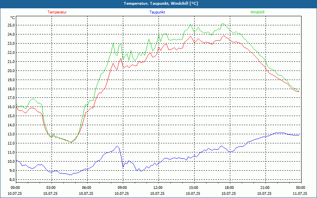Click the 10.07.25 date under 18:00
This screenshot has width=317, height=198.
click(x=229, y=193)
